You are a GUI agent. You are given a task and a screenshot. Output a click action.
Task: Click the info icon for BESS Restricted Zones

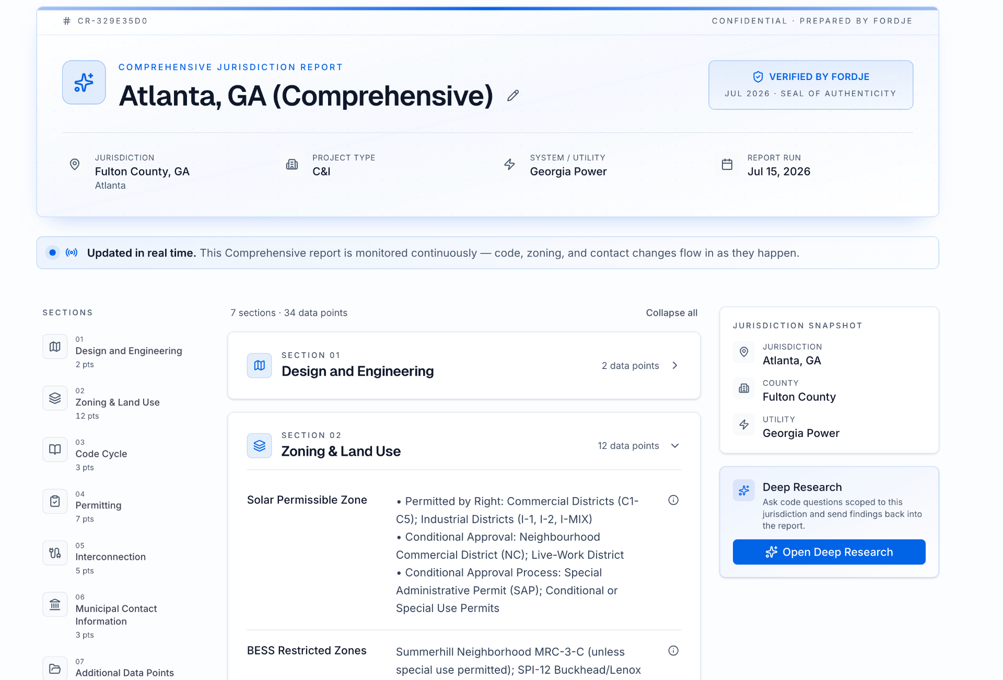673,651
